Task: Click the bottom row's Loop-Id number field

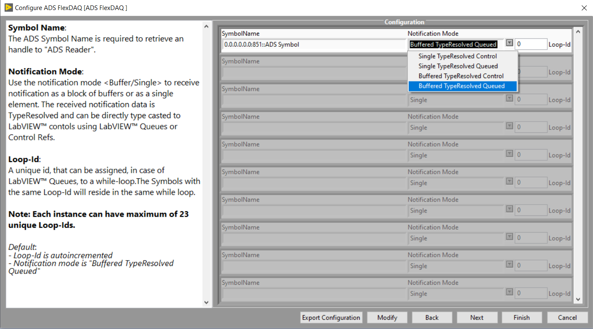Action: point(531,294)
